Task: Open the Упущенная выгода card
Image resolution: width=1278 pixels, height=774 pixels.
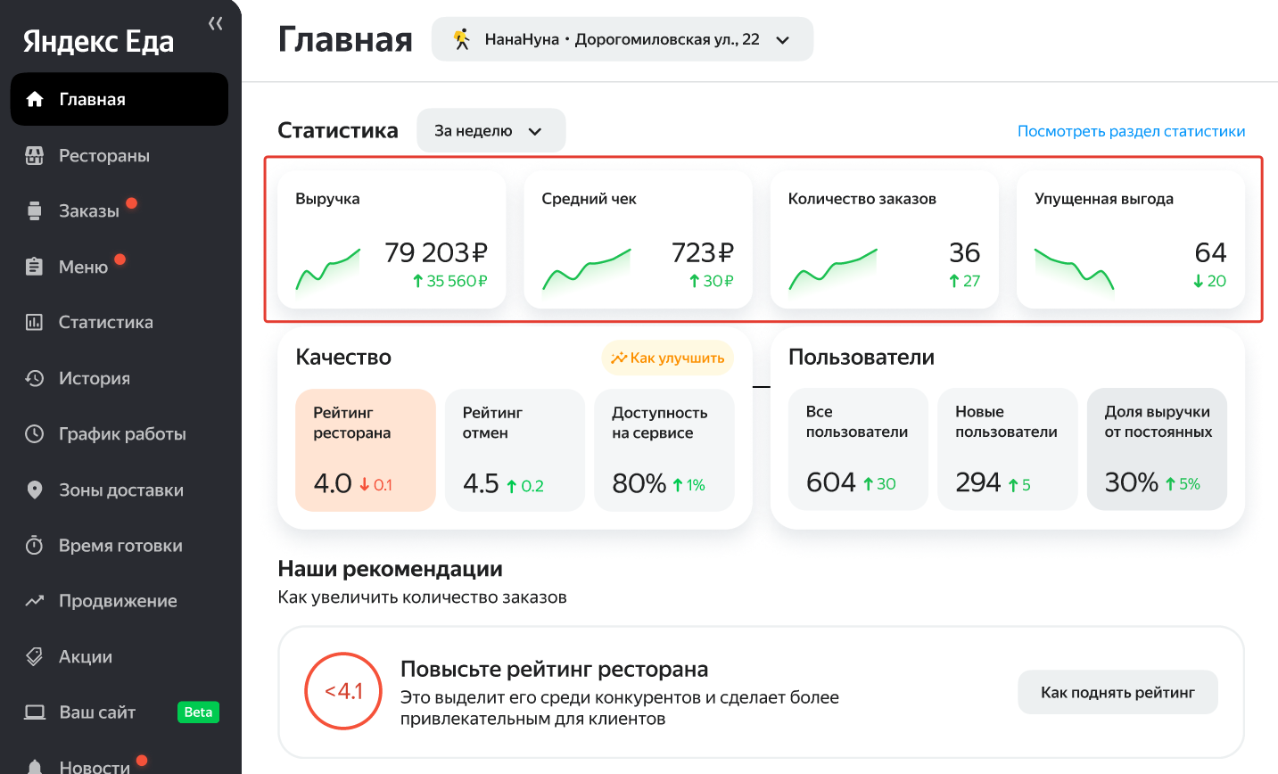Action: click(x=1131, y=241)
